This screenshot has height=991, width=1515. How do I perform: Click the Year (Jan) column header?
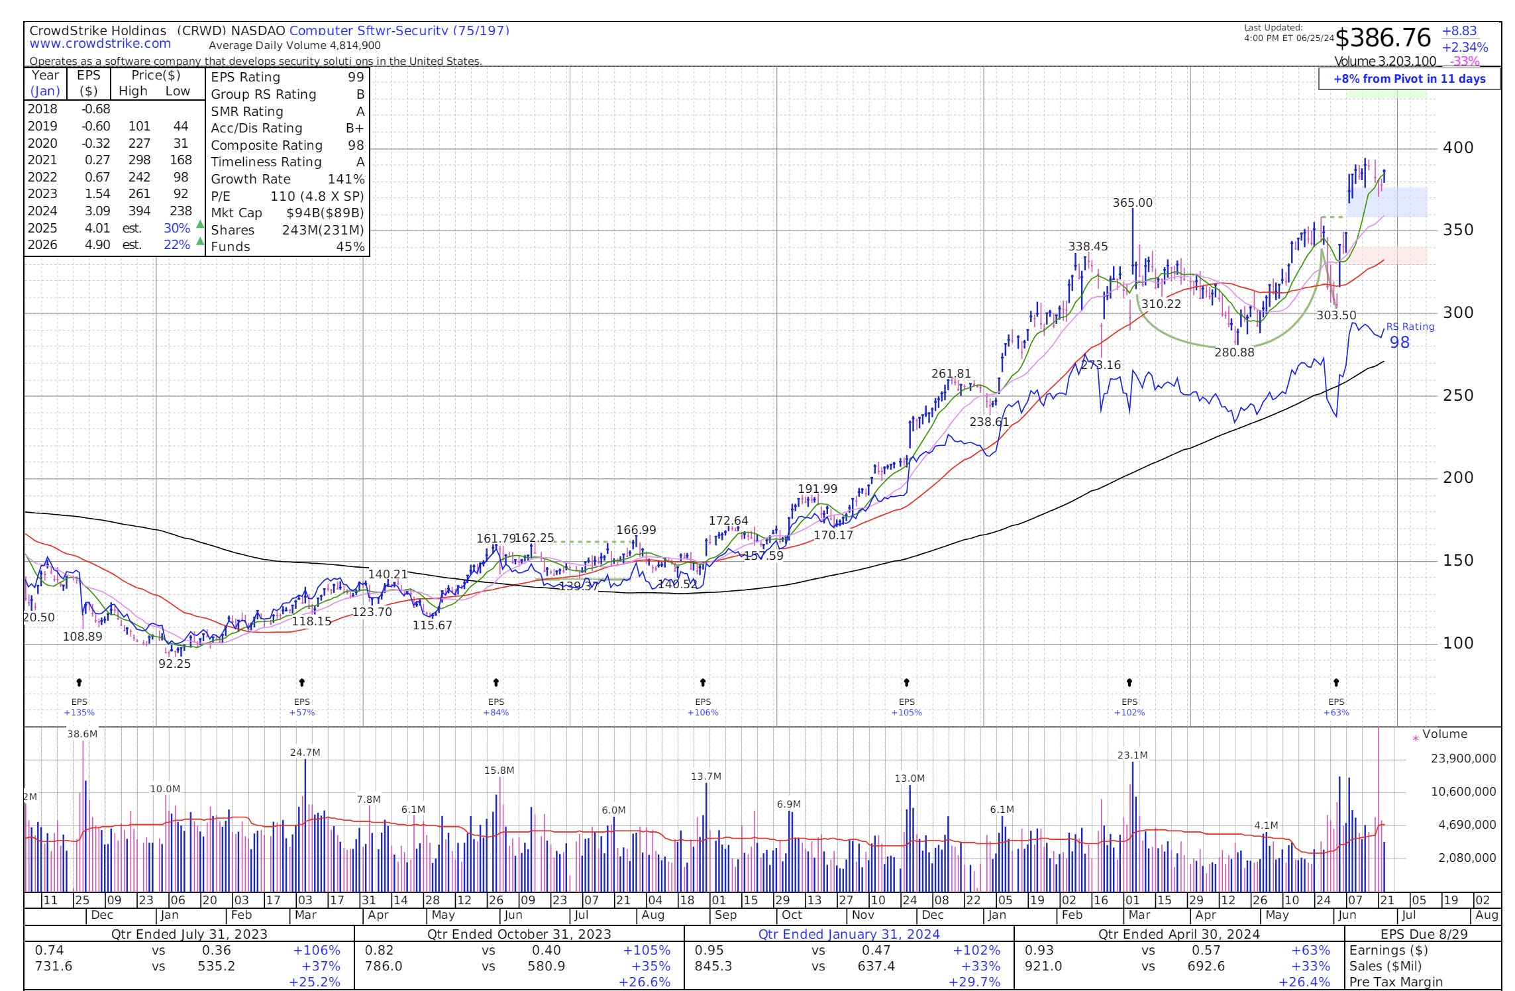45,83
